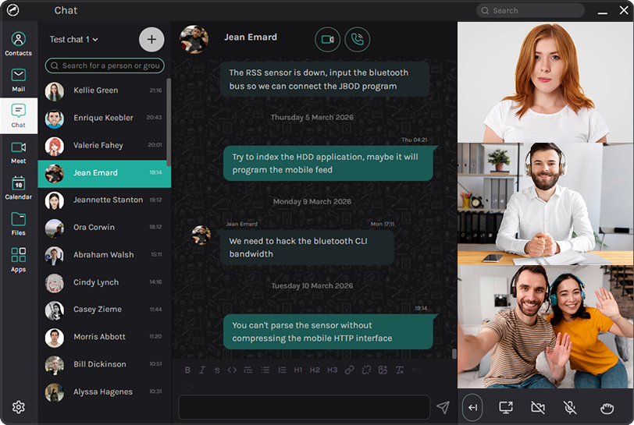
Task: Click the contact list scrollbar
Action: coord(169,122)
